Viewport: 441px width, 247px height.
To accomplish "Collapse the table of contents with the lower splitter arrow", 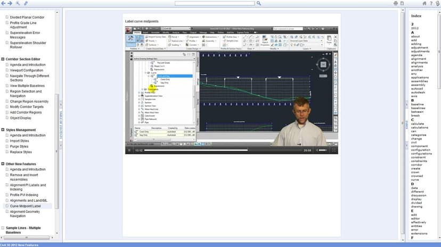I will (61, 145).
